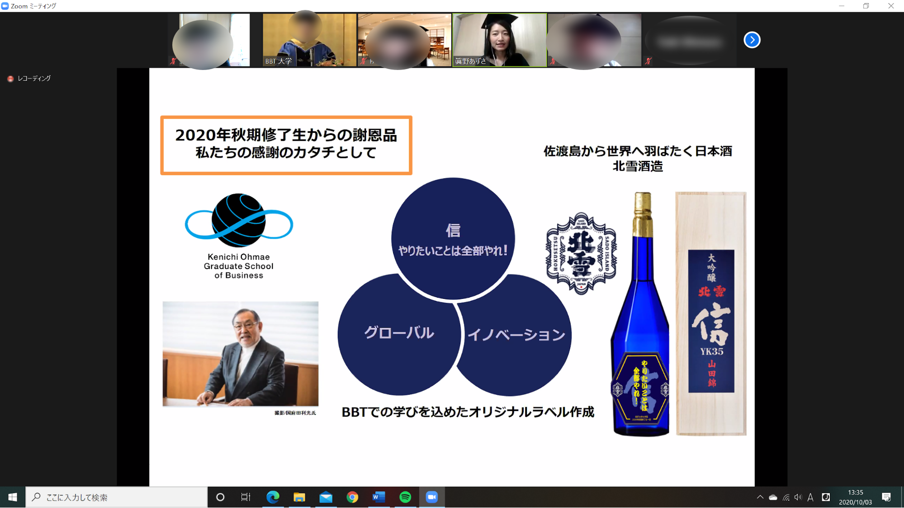This screenshot has width=904, height=508.
Task: Open the network Wi-Fi tray icon
Action: click(786, 497)
